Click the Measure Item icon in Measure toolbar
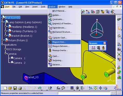The image size is (123, 96). [x=98, y=48]
